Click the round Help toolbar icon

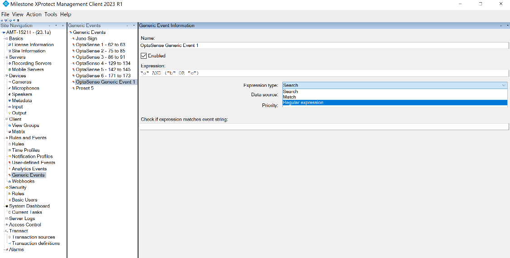tap(10, 20)
